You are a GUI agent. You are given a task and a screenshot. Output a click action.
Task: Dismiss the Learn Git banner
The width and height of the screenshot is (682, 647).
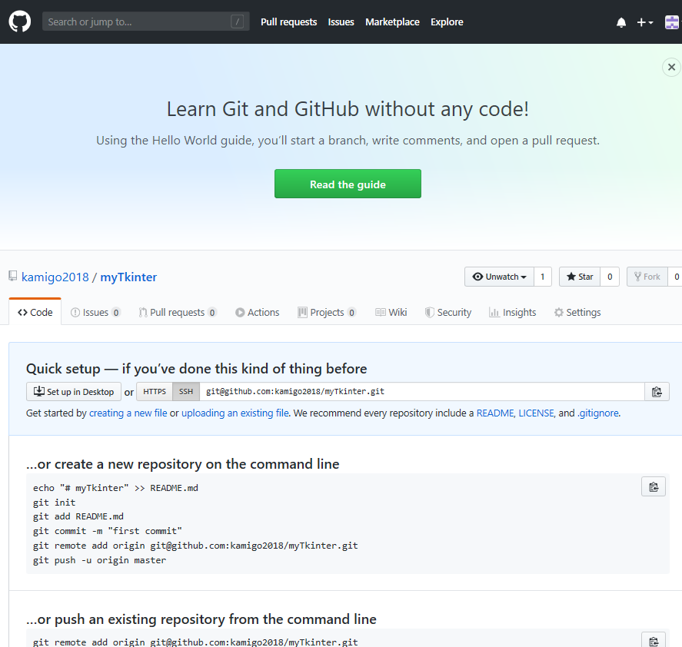[671, 67]
